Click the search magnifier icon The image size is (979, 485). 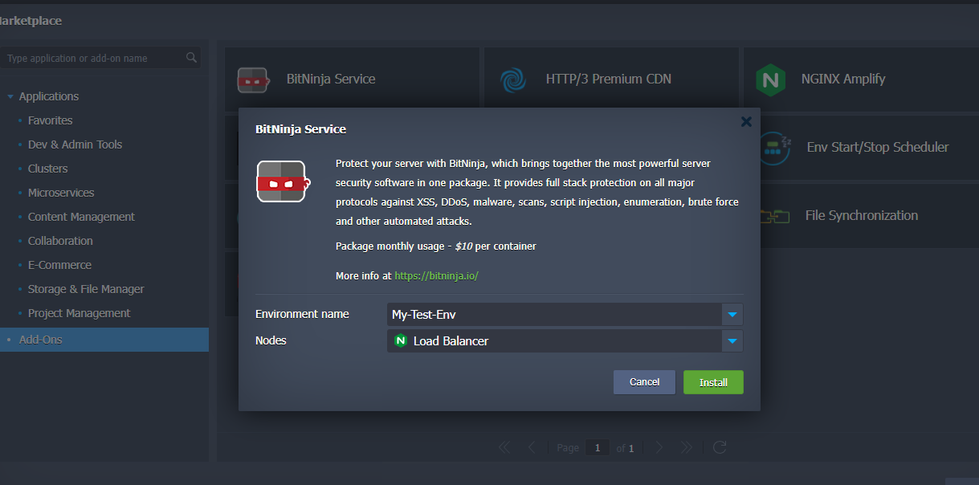[x=191, y=58]
